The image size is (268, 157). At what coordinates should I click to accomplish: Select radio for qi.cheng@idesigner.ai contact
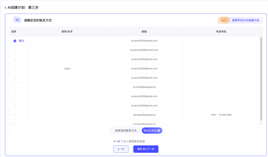[15, 87]
